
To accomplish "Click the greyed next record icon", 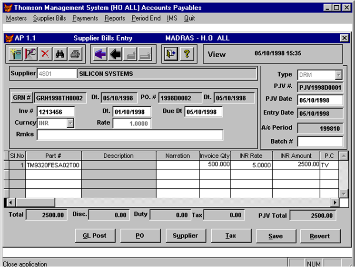I will coord(130,54).
